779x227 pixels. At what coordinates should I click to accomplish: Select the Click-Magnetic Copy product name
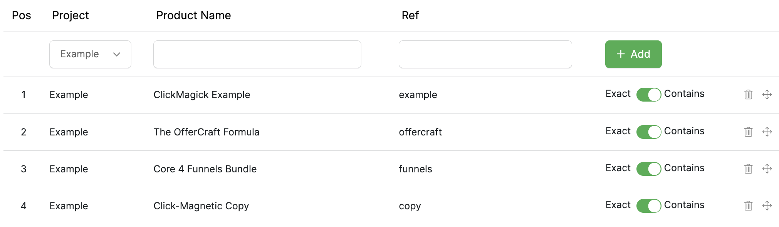point(201,206)
